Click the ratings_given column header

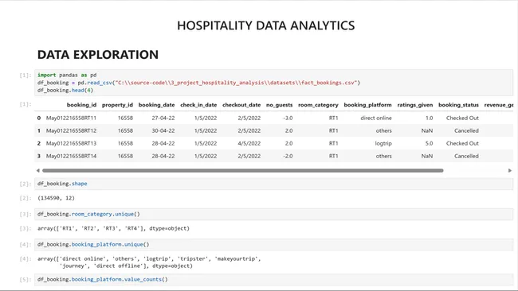tap(415, 105)
